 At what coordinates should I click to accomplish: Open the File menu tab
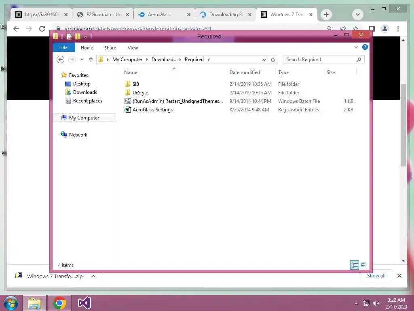pyautogui.click(x=64, y=47)
